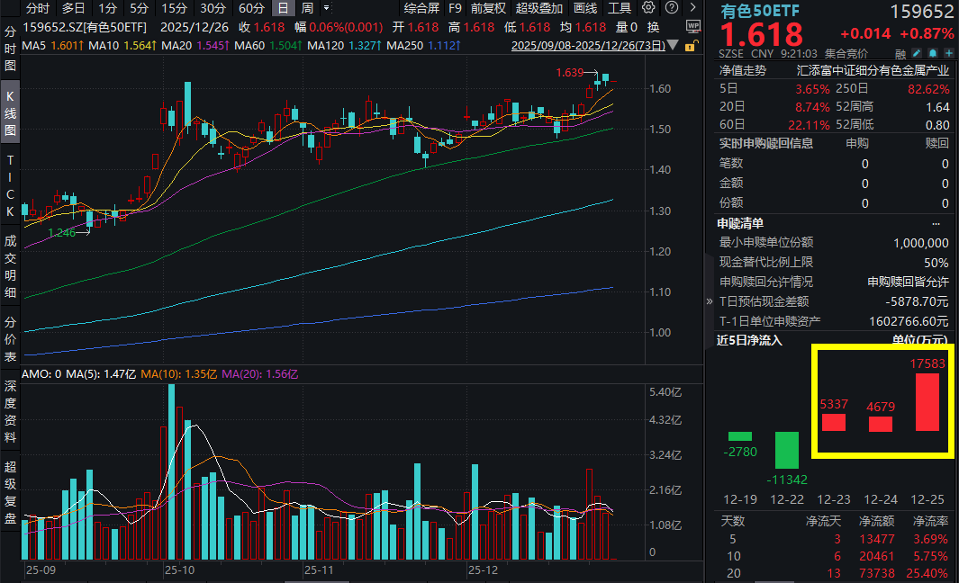Image resolution: width=959 pixels, height=583 pixels.
Task: Open the settings gear icon in the toolbar
Action: pyautogui.click(x=649, y=6)
